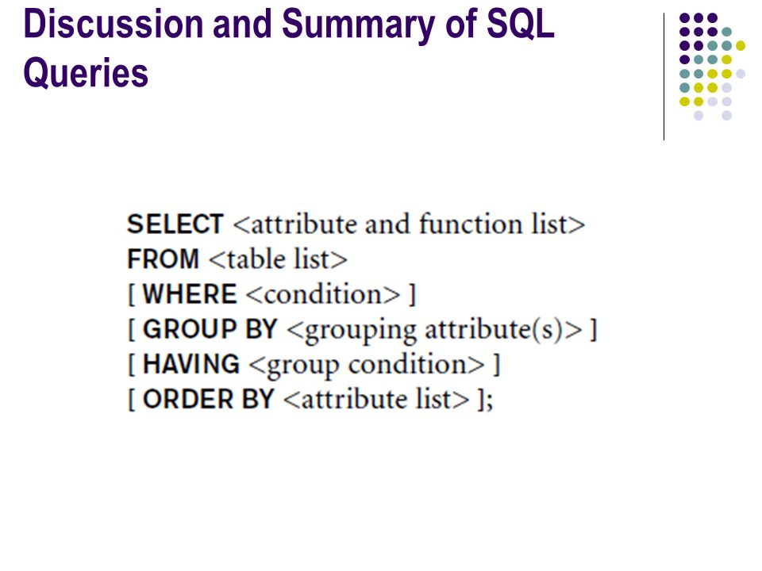Click the ORDER BY keyword
762x571 pixels.
coord(209,399)
